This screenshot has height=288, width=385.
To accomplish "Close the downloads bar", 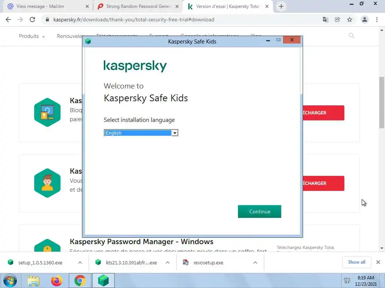I will [378, 262].
